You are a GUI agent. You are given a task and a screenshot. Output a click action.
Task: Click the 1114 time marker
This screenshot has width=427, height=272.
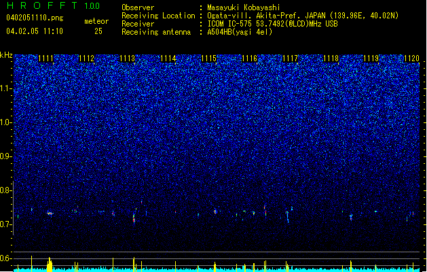(x=168, y=58)
